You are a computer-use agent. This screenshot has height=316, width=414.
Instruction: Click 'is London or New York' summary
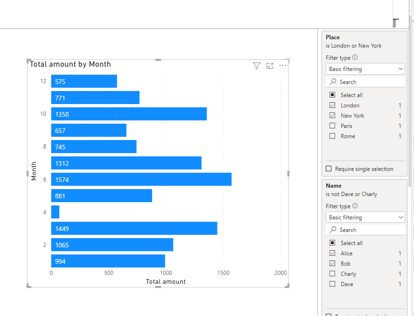pos(353,46)
